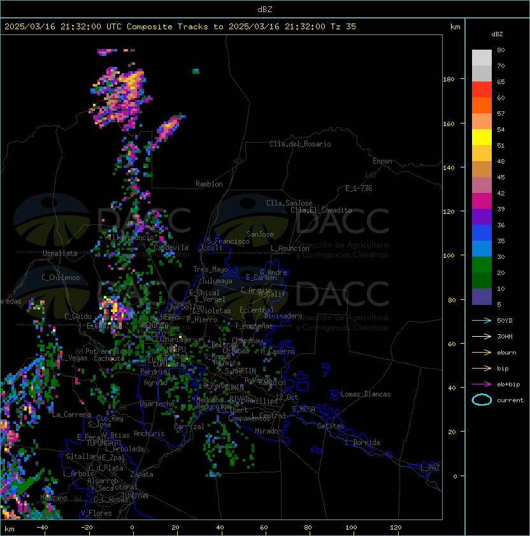Click the Potrerillos label
The height and width of the screenshot is (536, 530).
[106, 351]
